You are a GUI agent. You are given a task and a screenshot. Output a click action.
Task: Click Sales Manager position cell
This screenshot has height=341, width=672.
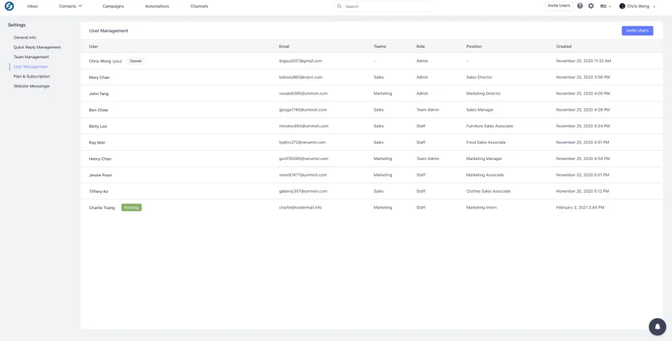480,110
